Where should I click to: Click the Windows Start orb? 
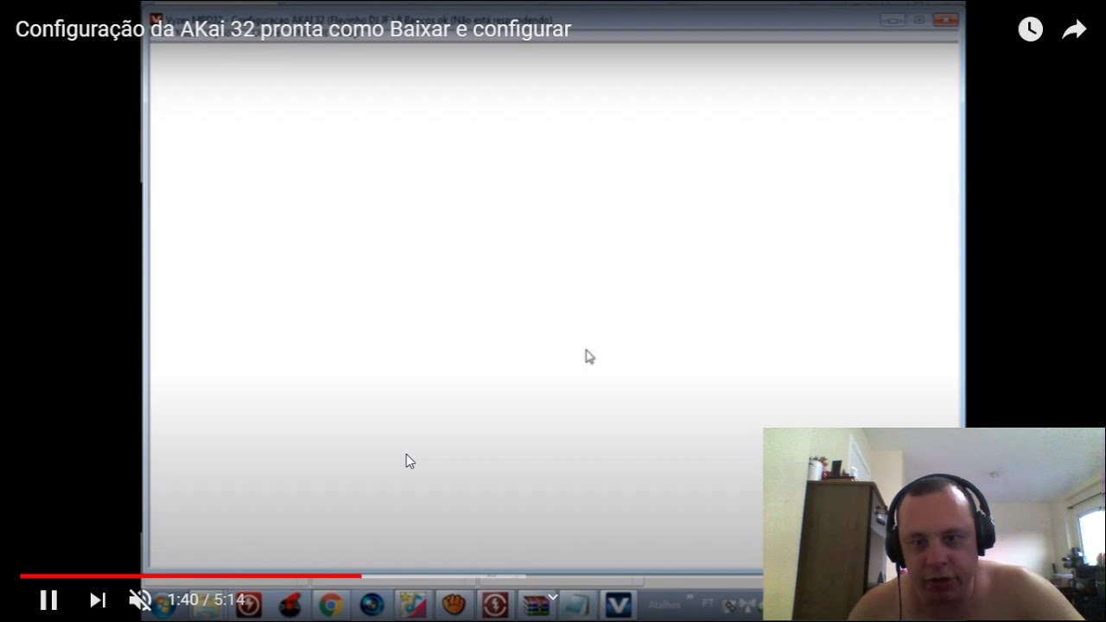click(164, 605)
